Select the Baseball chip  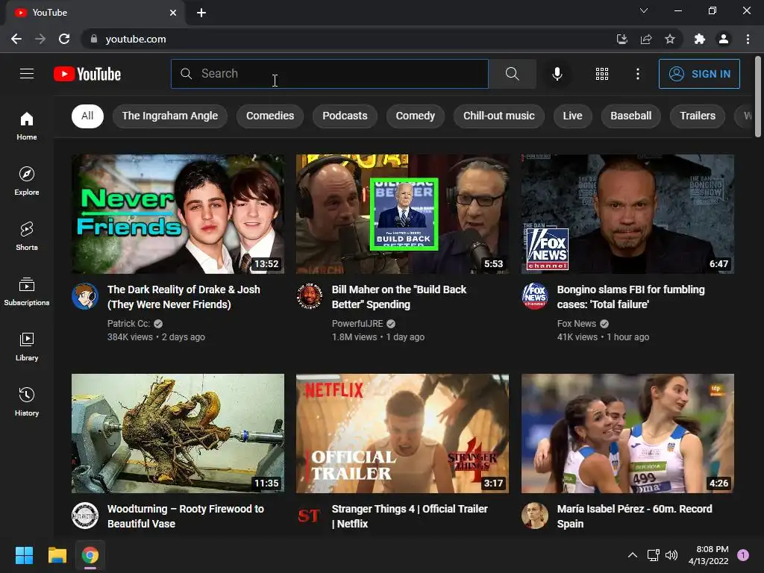(x=631, y=116)
